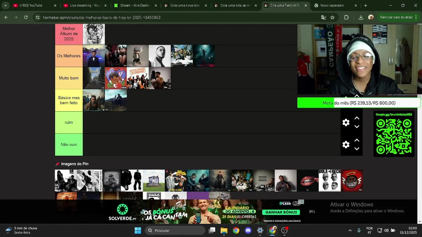Screen dimensions: 422x237
Task: Pick the Bola +1 Beck album from the pool
Action: (x=330, y=180)
